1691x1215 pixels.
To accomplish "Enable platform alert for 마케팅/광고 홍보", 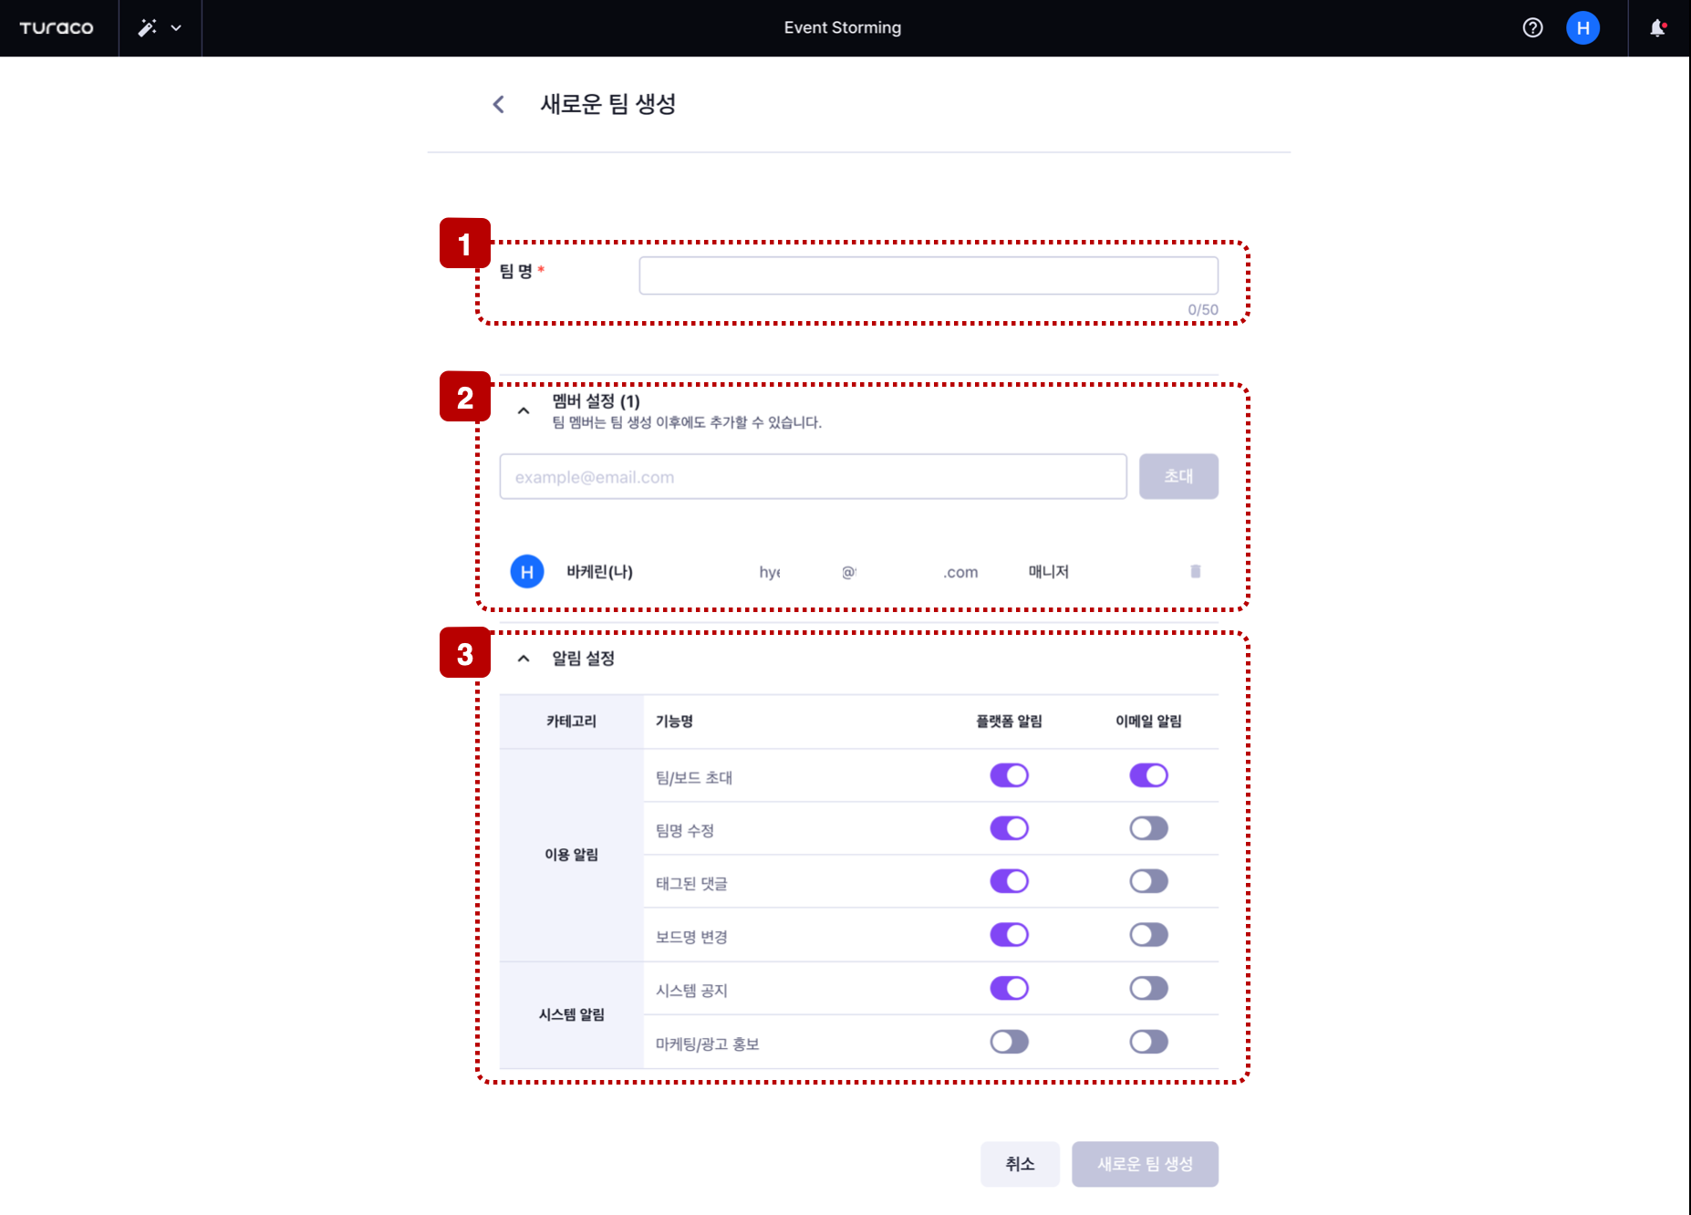I will [x=1009, y=1042].
